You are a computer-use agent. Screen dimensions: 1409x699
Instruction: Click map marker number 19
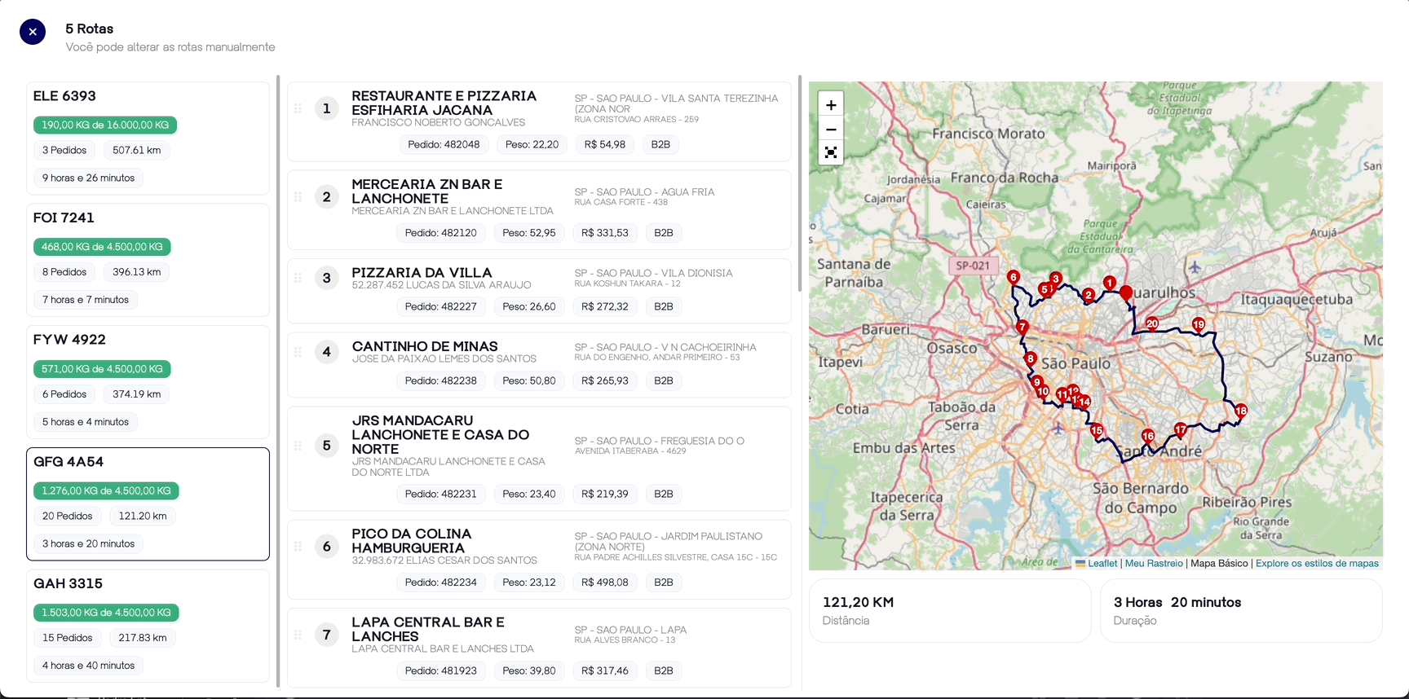[1198, 324]
